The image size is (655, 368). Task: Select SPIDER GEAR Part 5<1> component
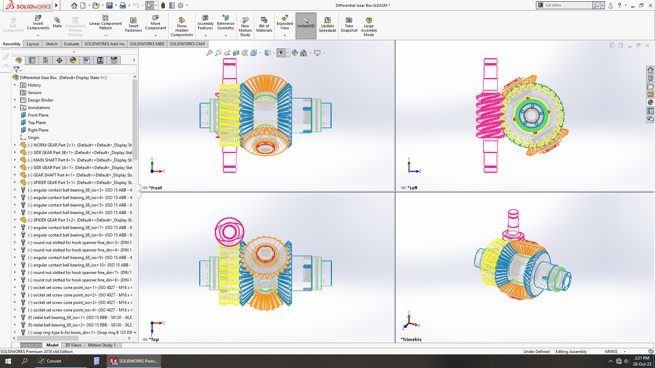coord(76,183)
